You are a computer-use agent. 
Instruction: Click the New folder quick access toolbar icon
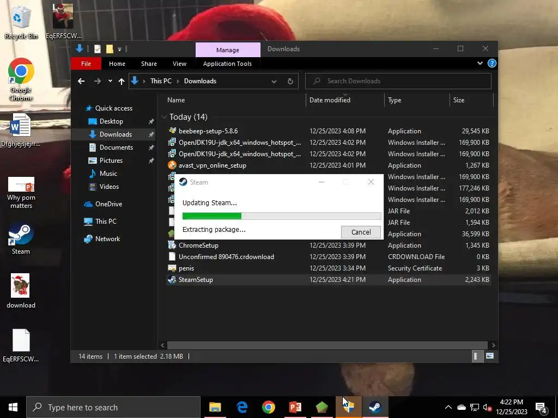click(109, 48)
